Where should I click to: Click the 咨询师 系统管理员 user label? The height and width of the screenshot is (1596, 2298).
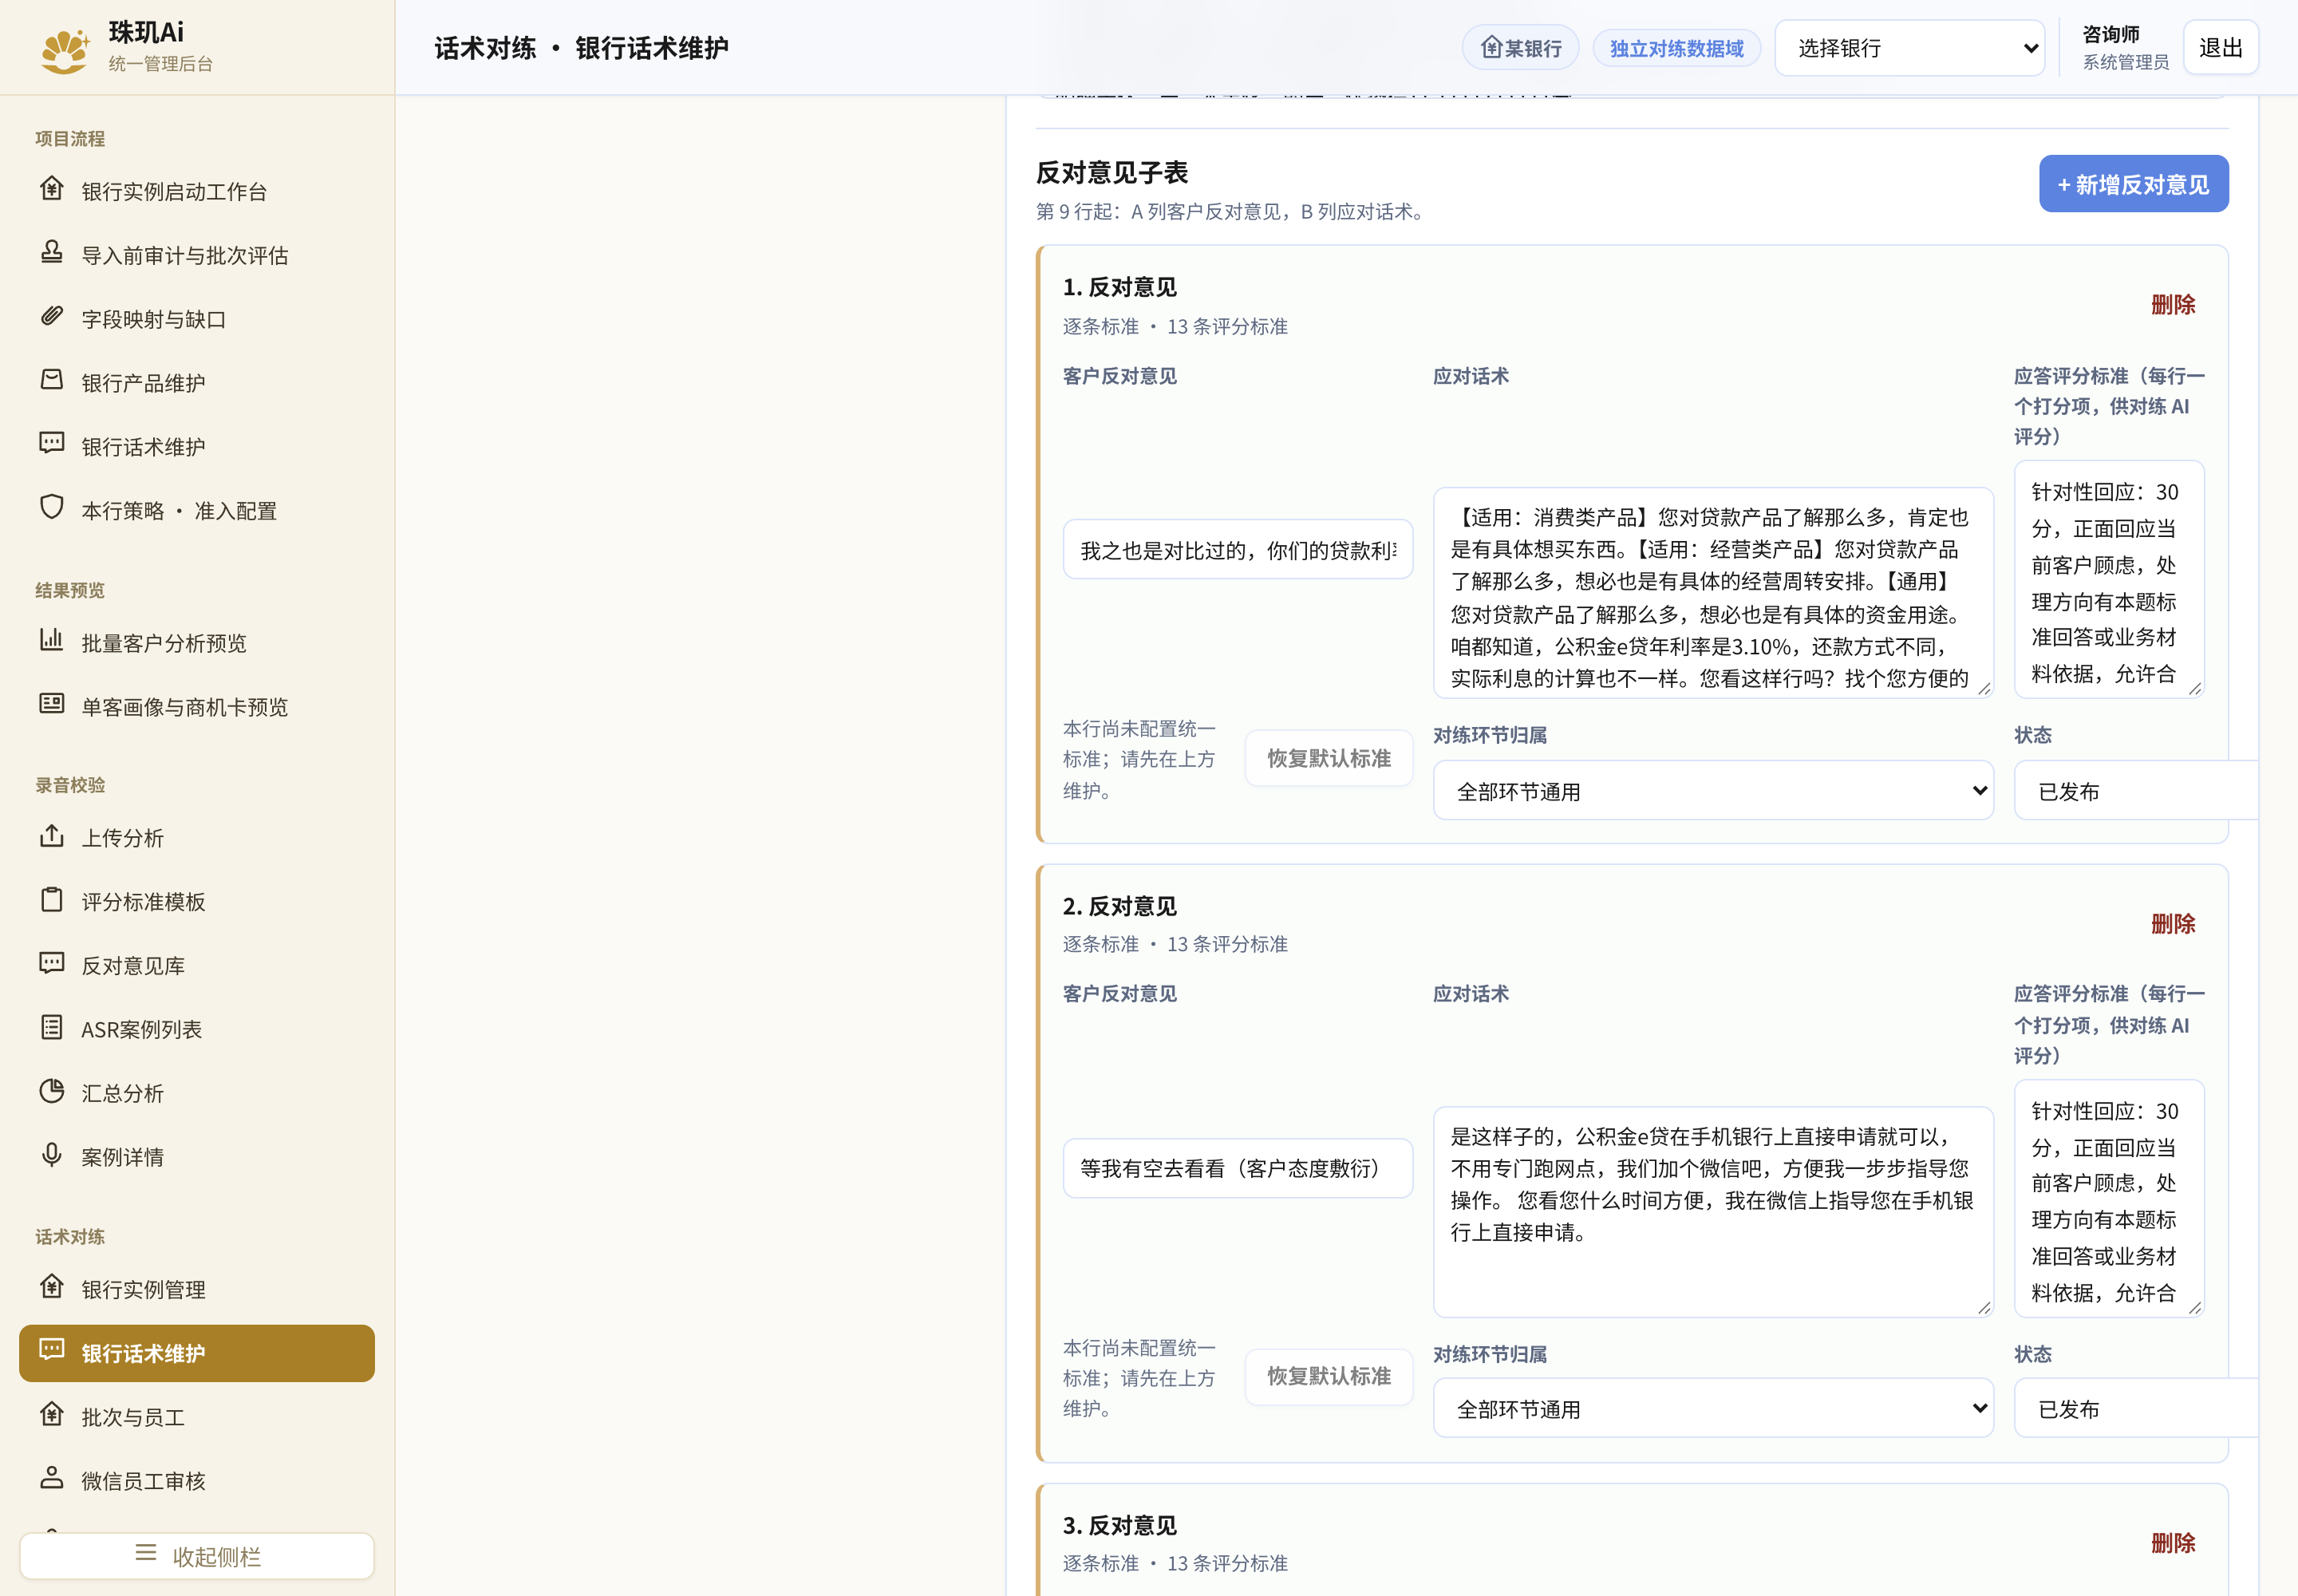(x=2125, y=47)
